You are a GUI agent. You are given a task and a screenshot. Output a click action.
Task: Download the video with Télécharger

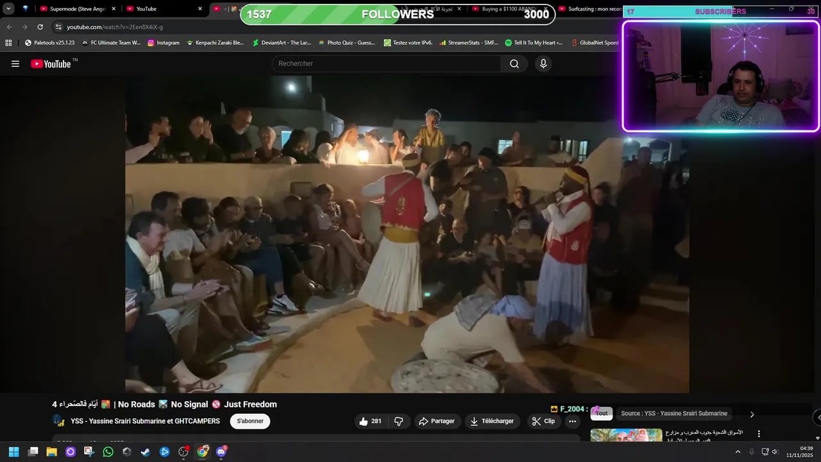pyautogui.click(x=492, y=421)
